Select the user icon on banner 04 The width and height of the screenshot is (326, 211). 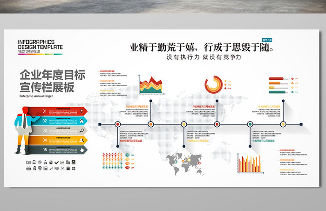tap(82, 140)
